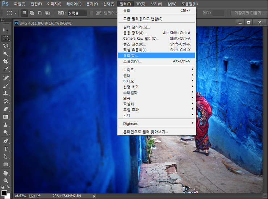Expand the 비디오 submenu
Screen dimensions: 268x199
[x=156, y=81]
